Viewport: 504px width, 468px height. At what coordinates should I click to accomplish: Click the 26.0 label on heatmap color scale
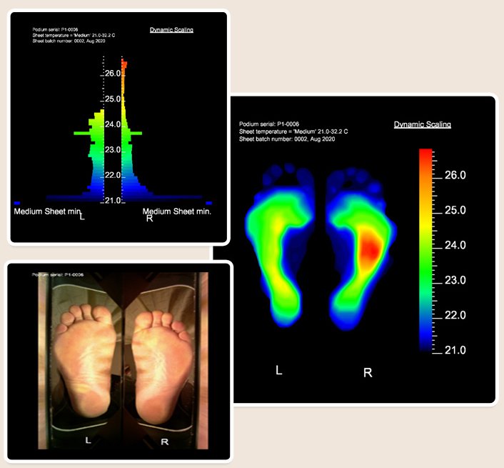pyautogui.click(x=455, y=175)
